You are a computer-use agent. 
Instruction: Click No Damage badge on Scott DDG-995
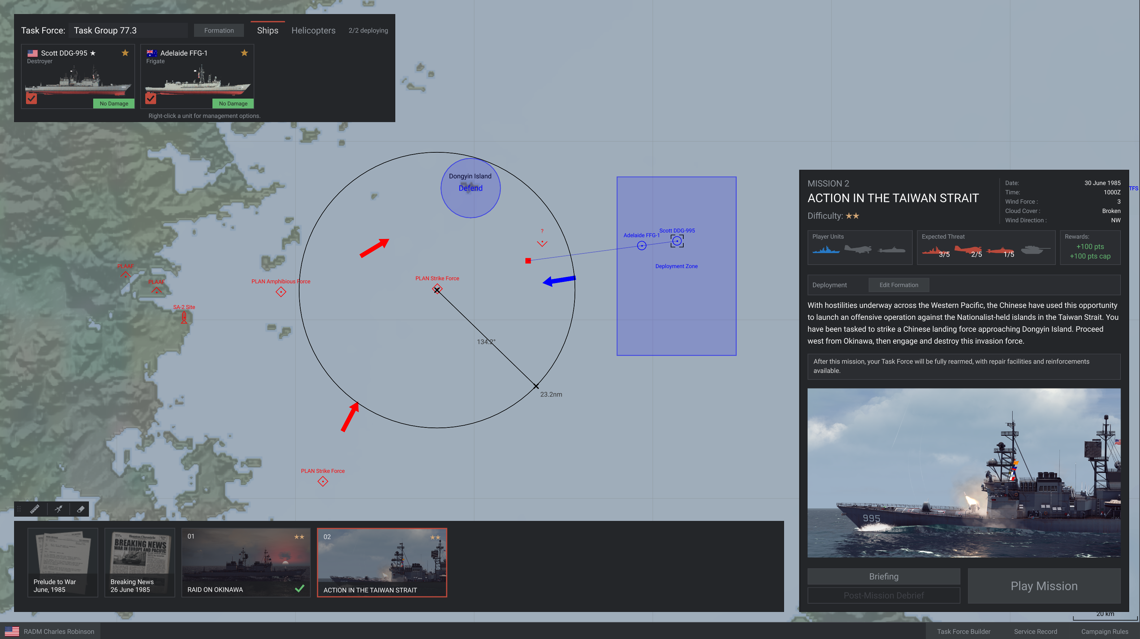coord(114,104)
